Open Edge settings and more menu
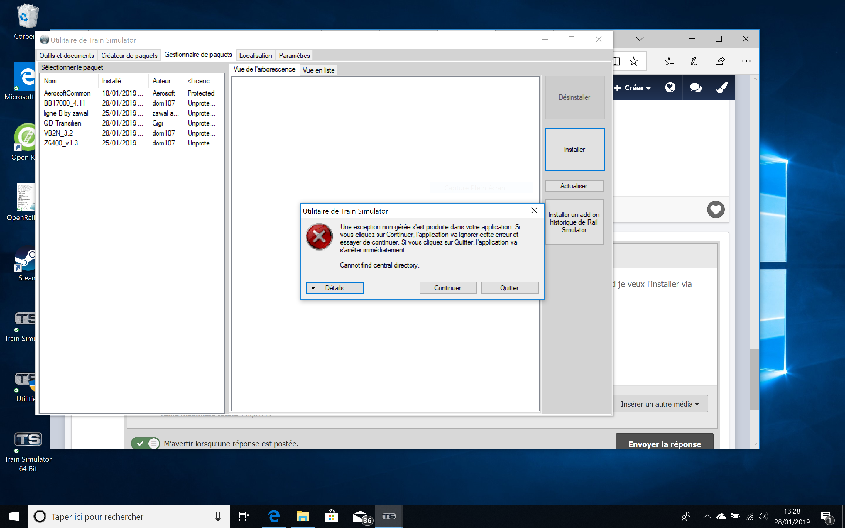 tap(746, 61)
